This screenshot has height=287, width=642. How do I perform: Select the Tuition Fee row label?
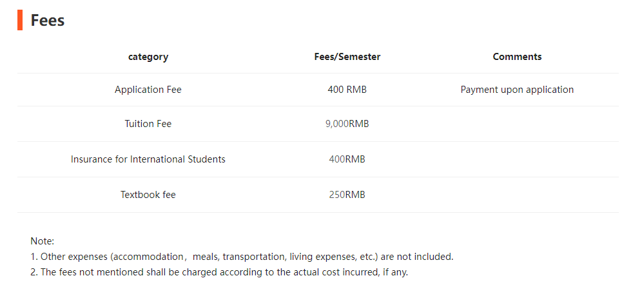point(148,124)
